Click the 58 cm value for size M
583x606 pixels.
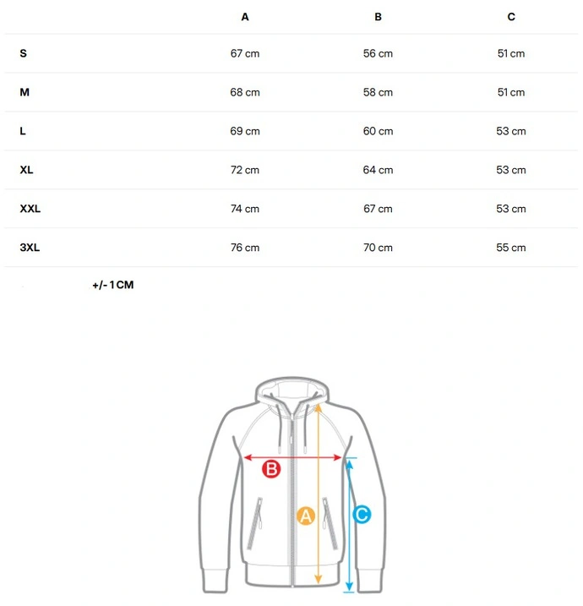tap(378, 92)
